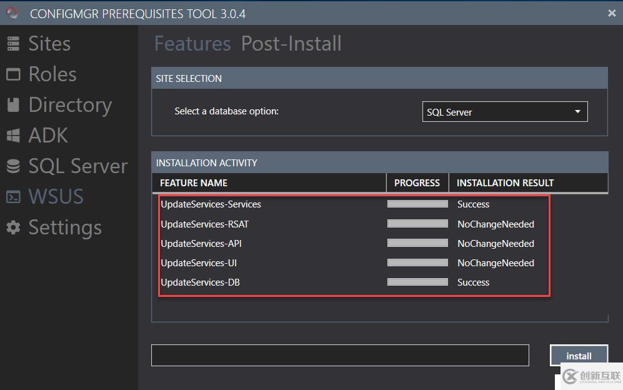Click the ADK Windows logo icon

(13, 136)
